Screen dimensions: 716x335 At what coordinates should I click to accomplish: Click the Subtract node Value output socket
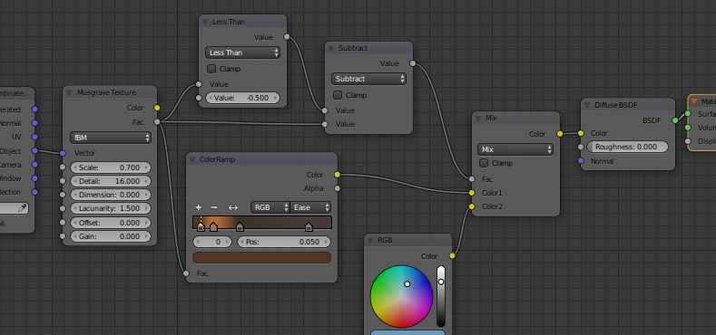[413, 63]
